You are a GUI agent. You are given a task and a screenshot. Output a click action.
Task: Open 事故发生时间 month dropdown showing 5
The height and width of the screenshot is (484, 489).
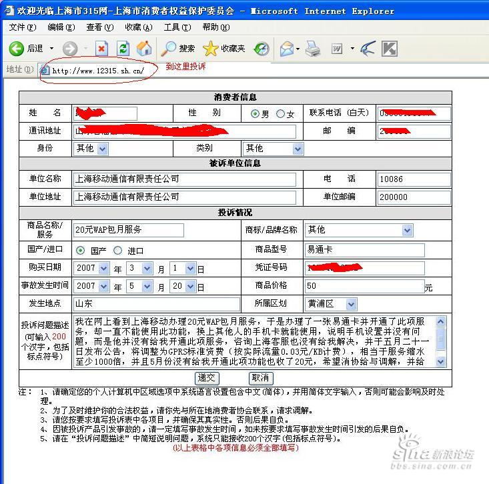139,286
